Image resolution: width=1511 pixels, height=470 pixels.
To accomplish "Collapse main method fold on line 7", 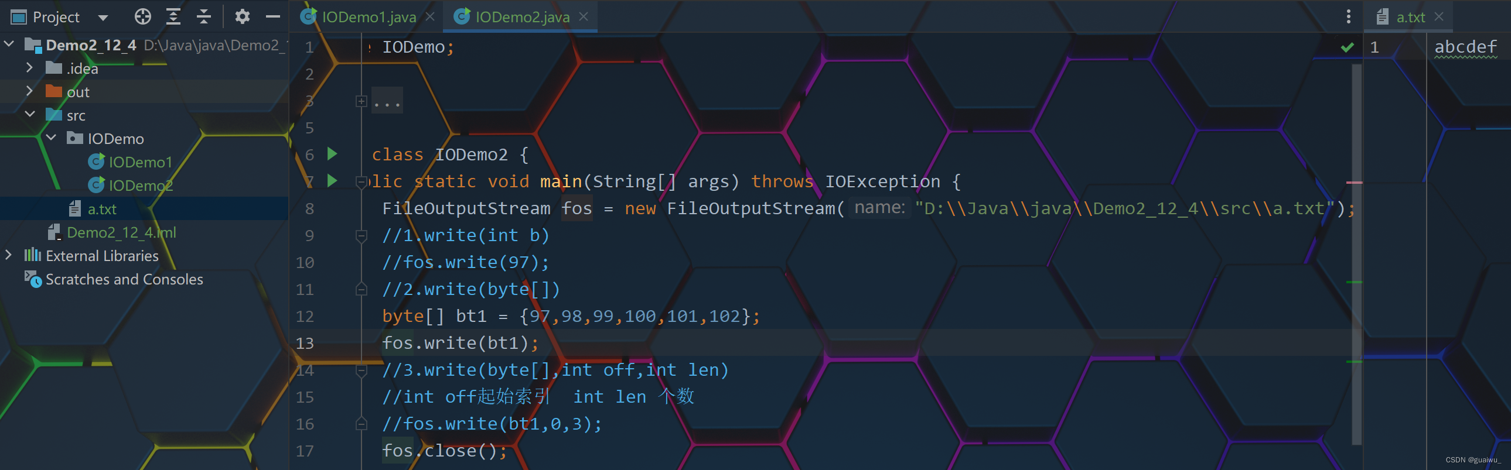I will tap(361, 181).
